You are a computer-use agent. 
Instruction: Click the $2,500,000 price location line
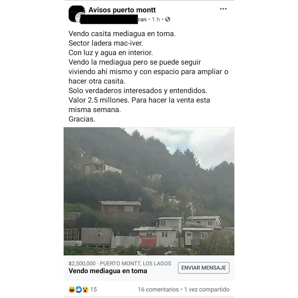120,264
